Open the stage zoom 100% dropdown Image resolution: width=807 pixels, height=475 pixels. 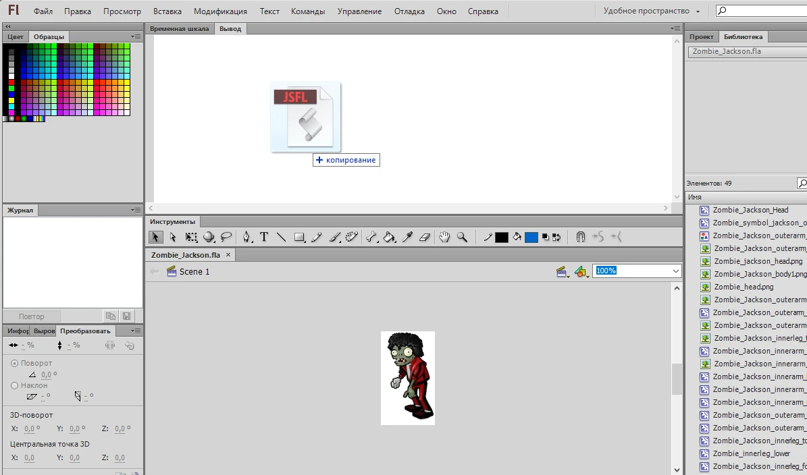676,271
